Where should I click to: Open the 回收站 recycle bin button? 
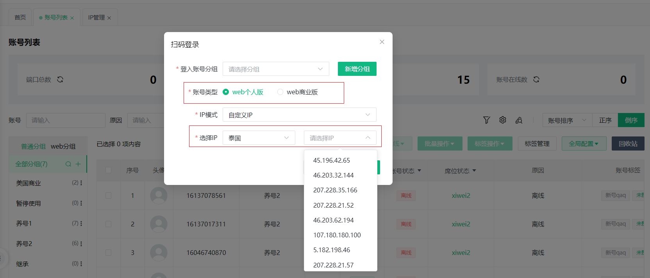[628, 143]
